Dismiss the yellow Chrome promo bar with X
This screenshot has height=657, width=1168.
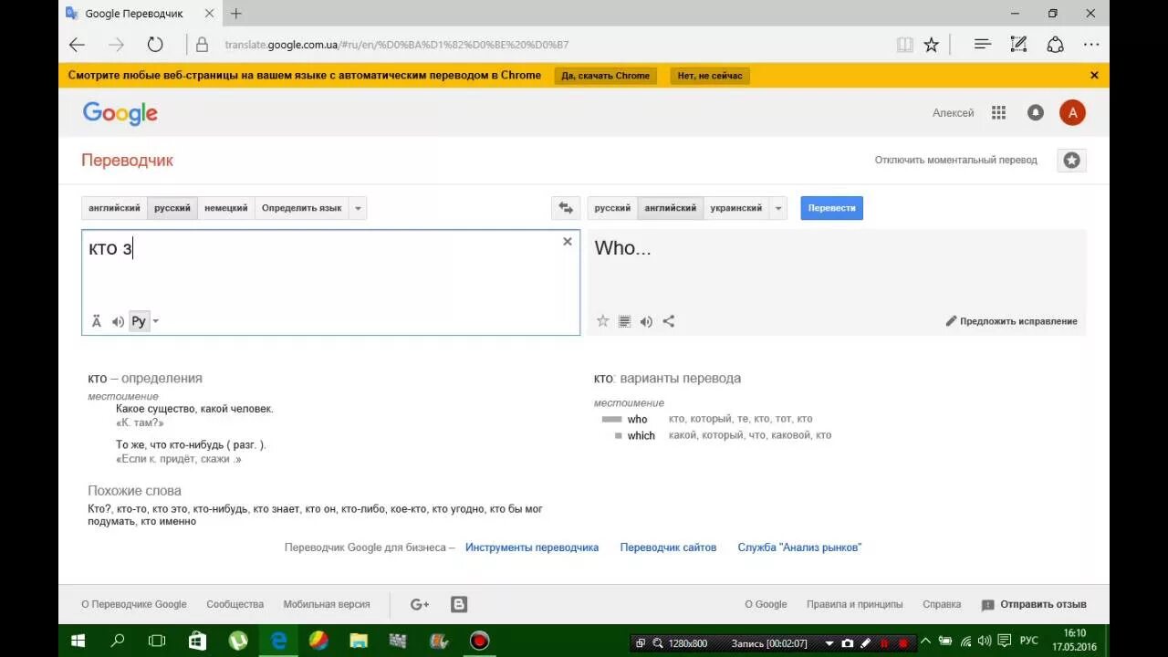(x=1094, y=76)
